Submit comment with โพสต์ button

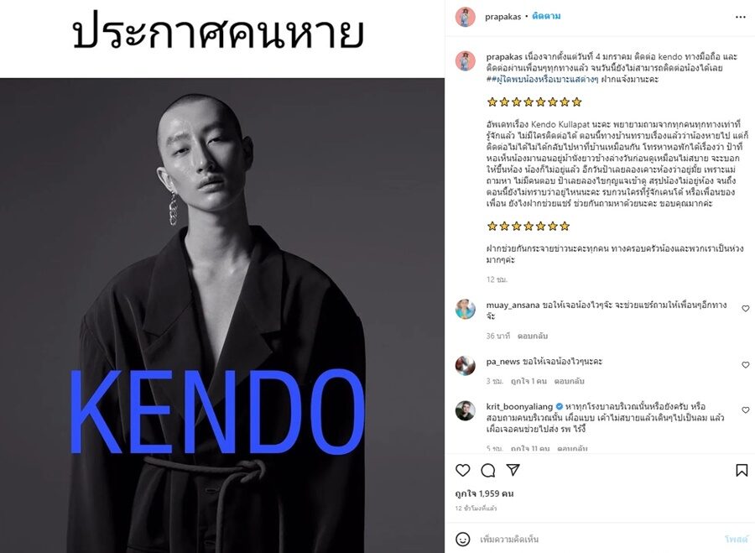(737, 539)
